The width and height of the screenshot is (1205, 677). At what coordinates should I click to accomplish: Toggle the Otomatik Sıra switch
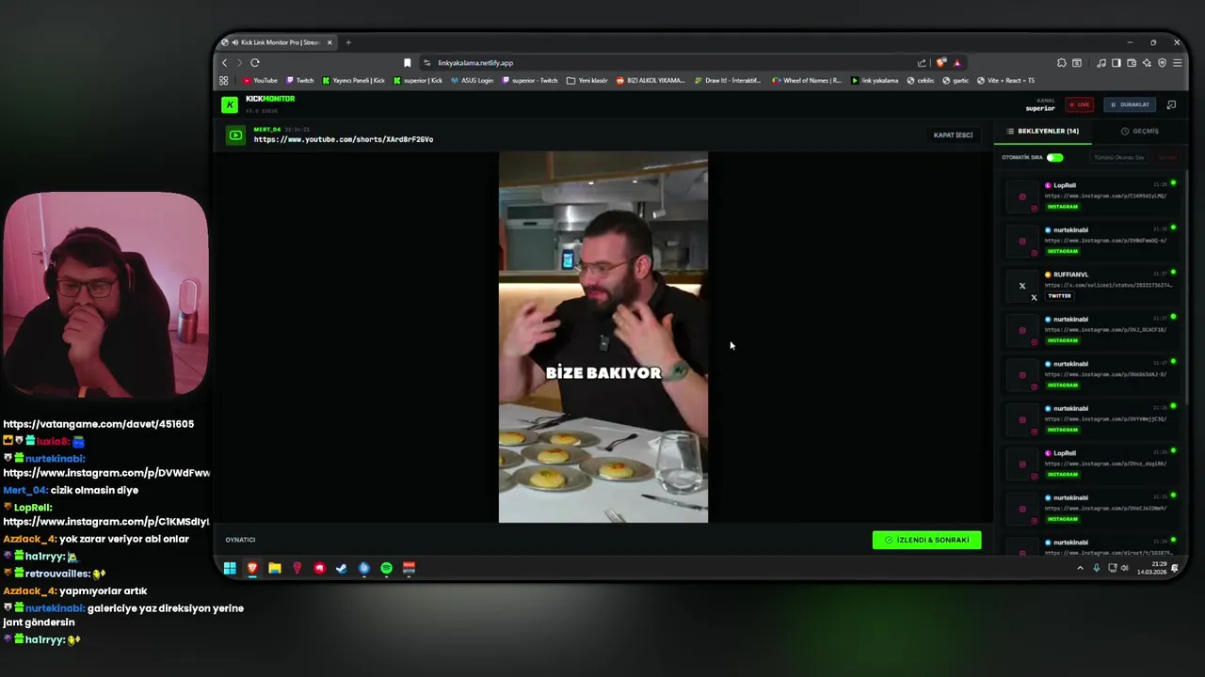[1054, 158]
